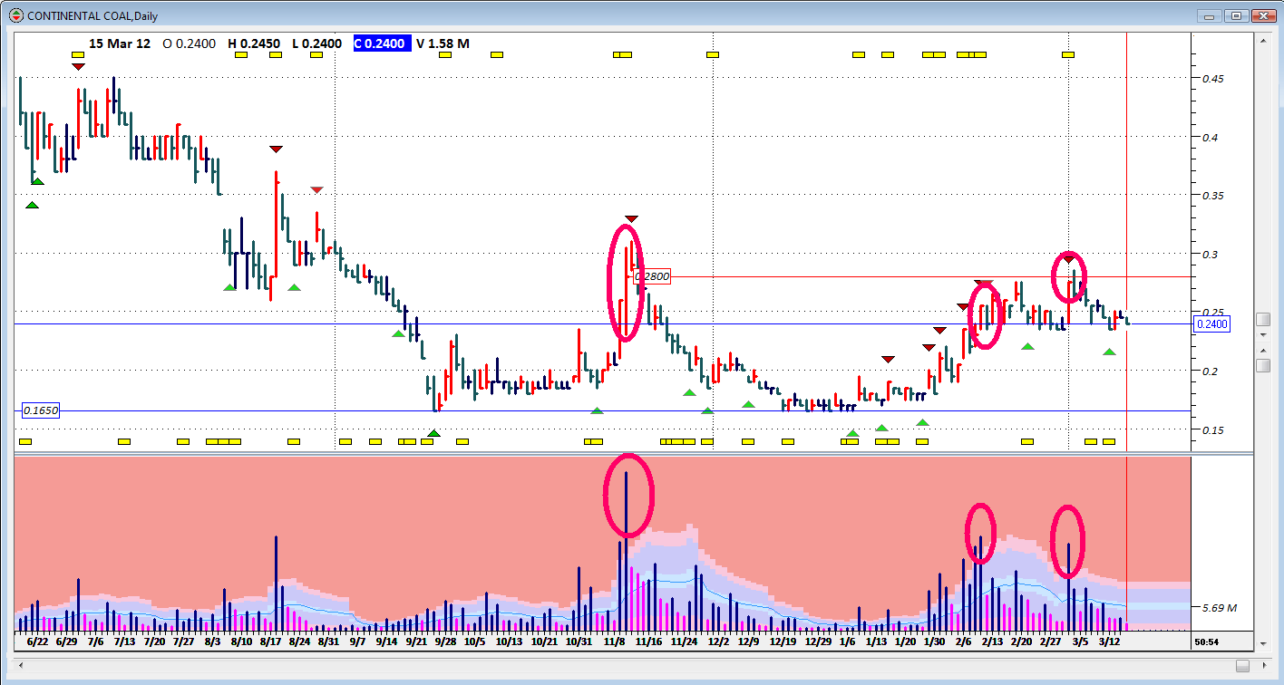The image size is (1284, 685).
Task: Click the blue 0.2400 current price tag
Action: click(1212, 323)
